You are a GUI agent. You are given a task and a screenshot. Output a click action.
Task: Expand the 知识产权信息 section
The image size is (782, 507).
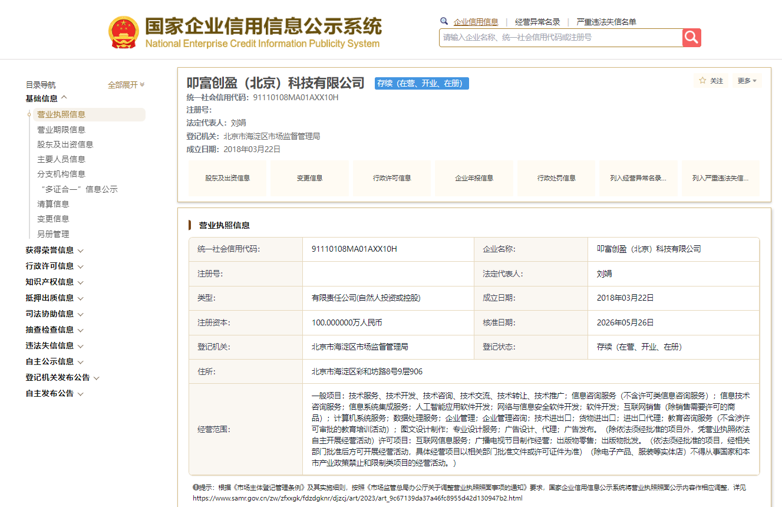tap(55, 282)
